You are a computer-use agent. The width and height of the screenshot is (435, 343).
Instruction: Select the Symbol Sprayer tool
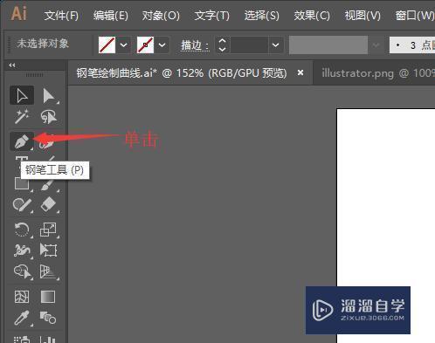click(x=22, y=339)
